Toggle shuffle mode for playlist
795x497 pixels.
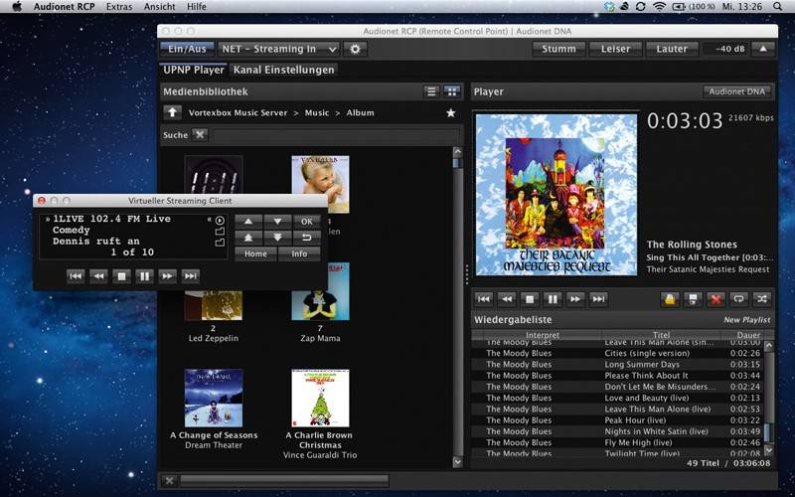tap(761, 299)
